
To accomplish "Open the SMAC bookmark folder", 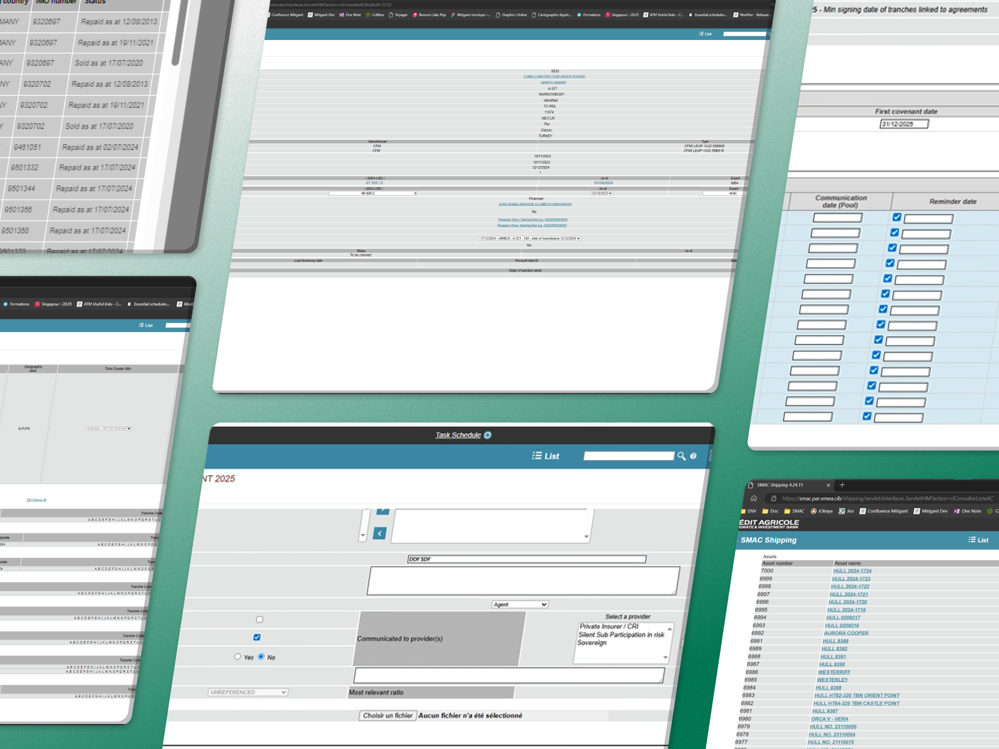I will point(794,511).
